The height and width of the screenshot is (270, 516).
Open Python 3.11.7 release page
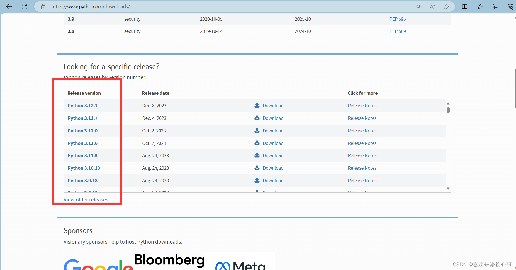click(x=82, y=118)
